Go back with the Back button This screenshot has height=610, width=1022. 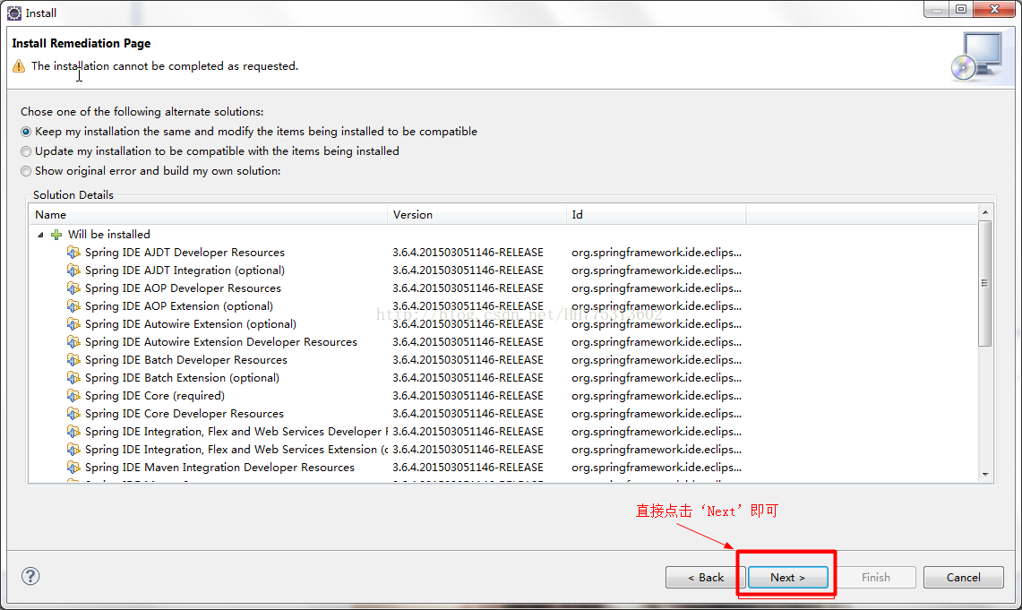click(705, 578)
